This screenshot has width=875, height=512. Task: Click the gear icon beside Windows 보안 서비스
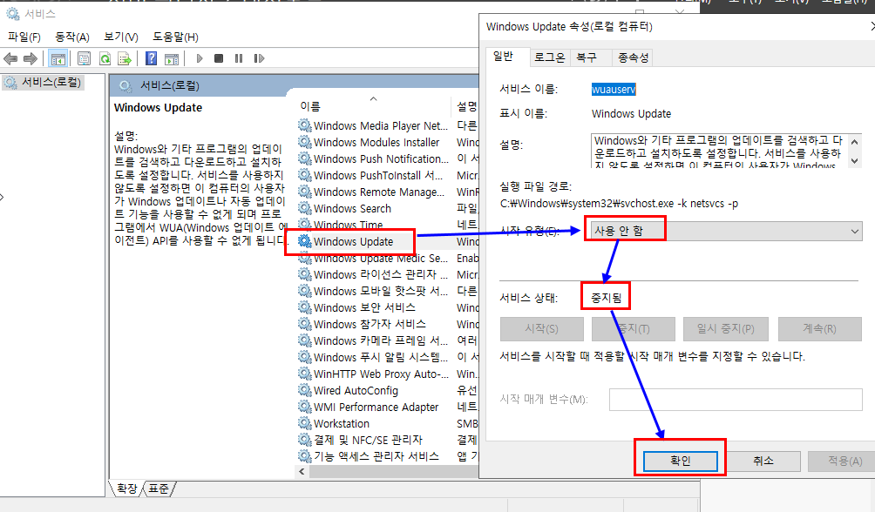click(x=305, y=307)
